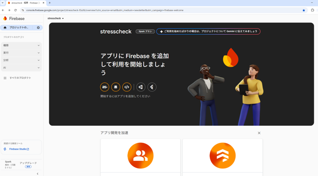318x176 pixels.
Task: Close the stresscheck Firebase tab
Action: pyautogui.click(x=43, y=3)
